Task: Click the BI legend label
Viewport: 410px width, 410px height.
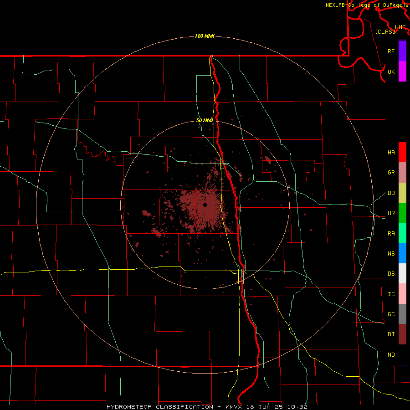Action: click(x=391, y=334)
